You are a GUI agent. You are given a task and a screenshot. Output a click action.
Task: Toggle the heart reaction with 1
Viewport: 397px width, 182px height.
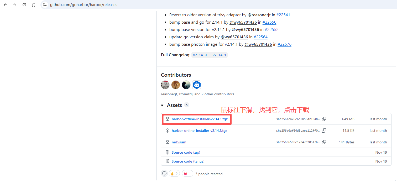pyautogui.click(x=187, y=174)
